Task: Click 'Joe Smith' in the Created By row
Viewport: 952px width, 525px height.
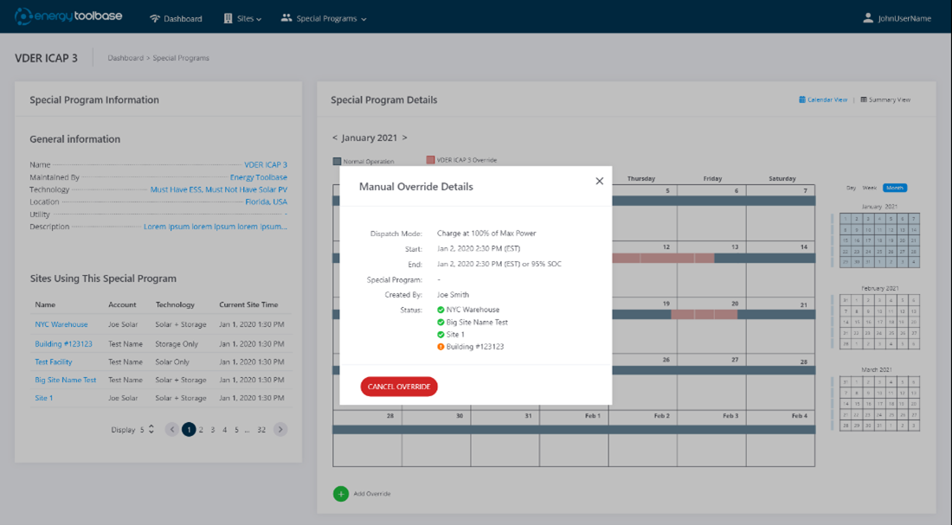Action: coord(453,295)
